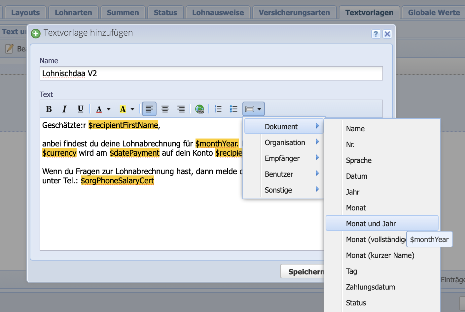Image resolution: width=465 pixels, height=312 pixels.
Task: Create a numbered list
Action: (218, 109)
